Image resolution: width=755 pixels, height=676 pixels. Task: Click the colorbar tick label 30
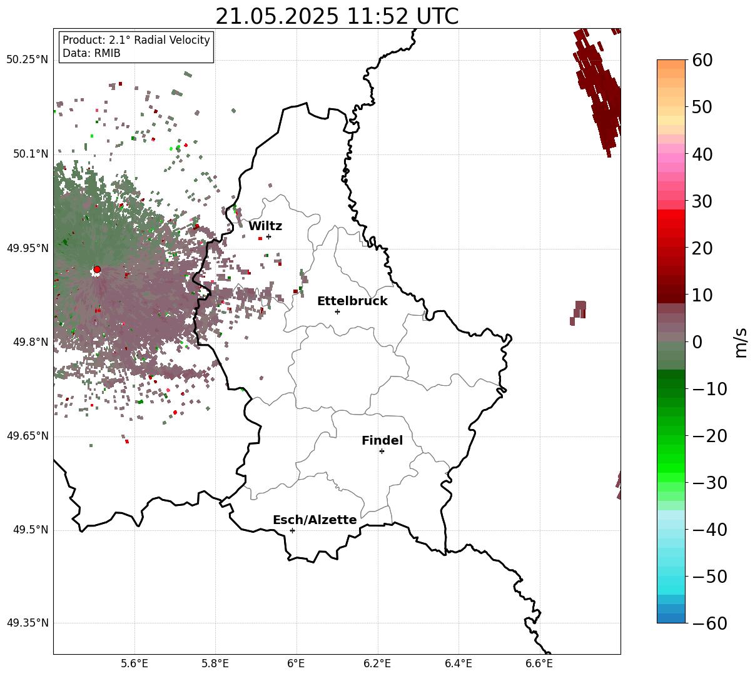tap(702, 201)
